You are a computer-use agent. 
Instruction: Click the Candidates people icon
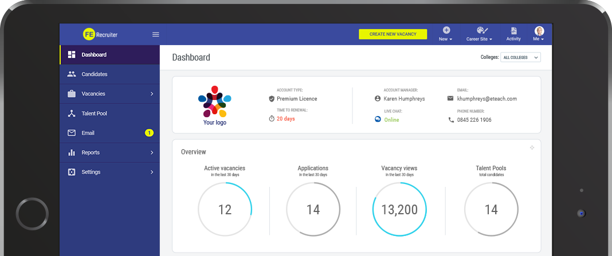pos(72,74)
